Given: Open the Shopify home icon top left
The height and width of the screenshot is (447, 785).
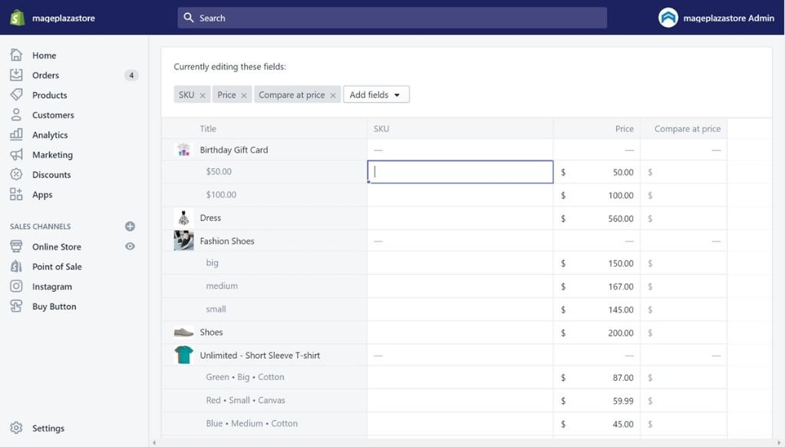Looking at the screenshot, I should coord(16,17).
